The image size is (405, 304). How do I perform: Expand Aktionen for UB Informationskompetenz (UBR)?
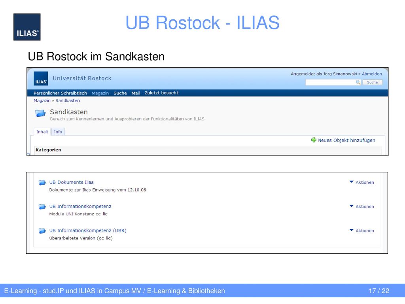pyautogui.click(x=361, y=230)
